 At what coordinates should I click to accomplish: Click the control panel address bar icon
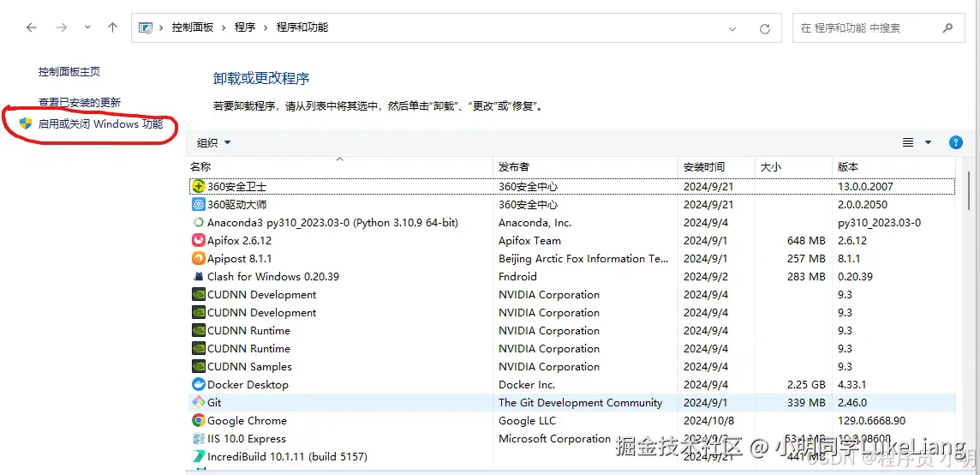[x=146, y=27]
